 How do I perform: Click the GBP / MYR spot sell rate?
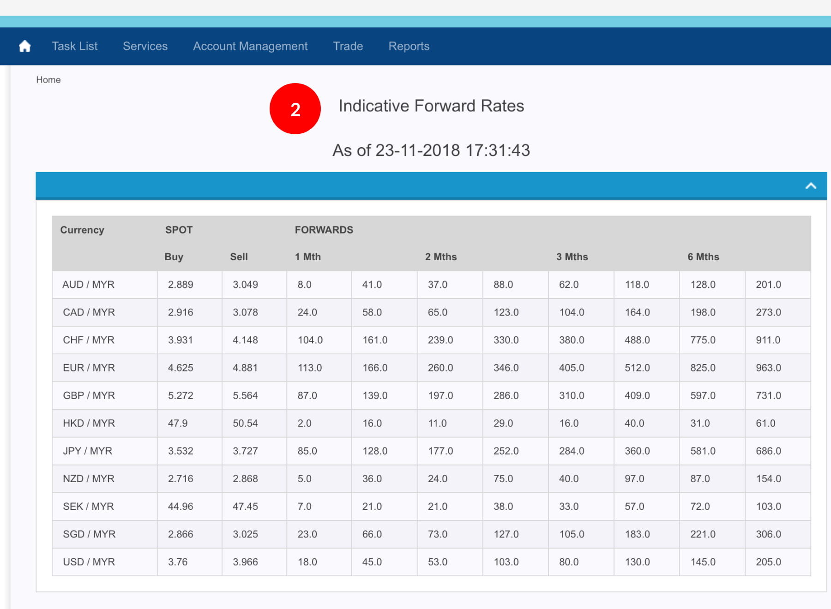coord(245,395)
